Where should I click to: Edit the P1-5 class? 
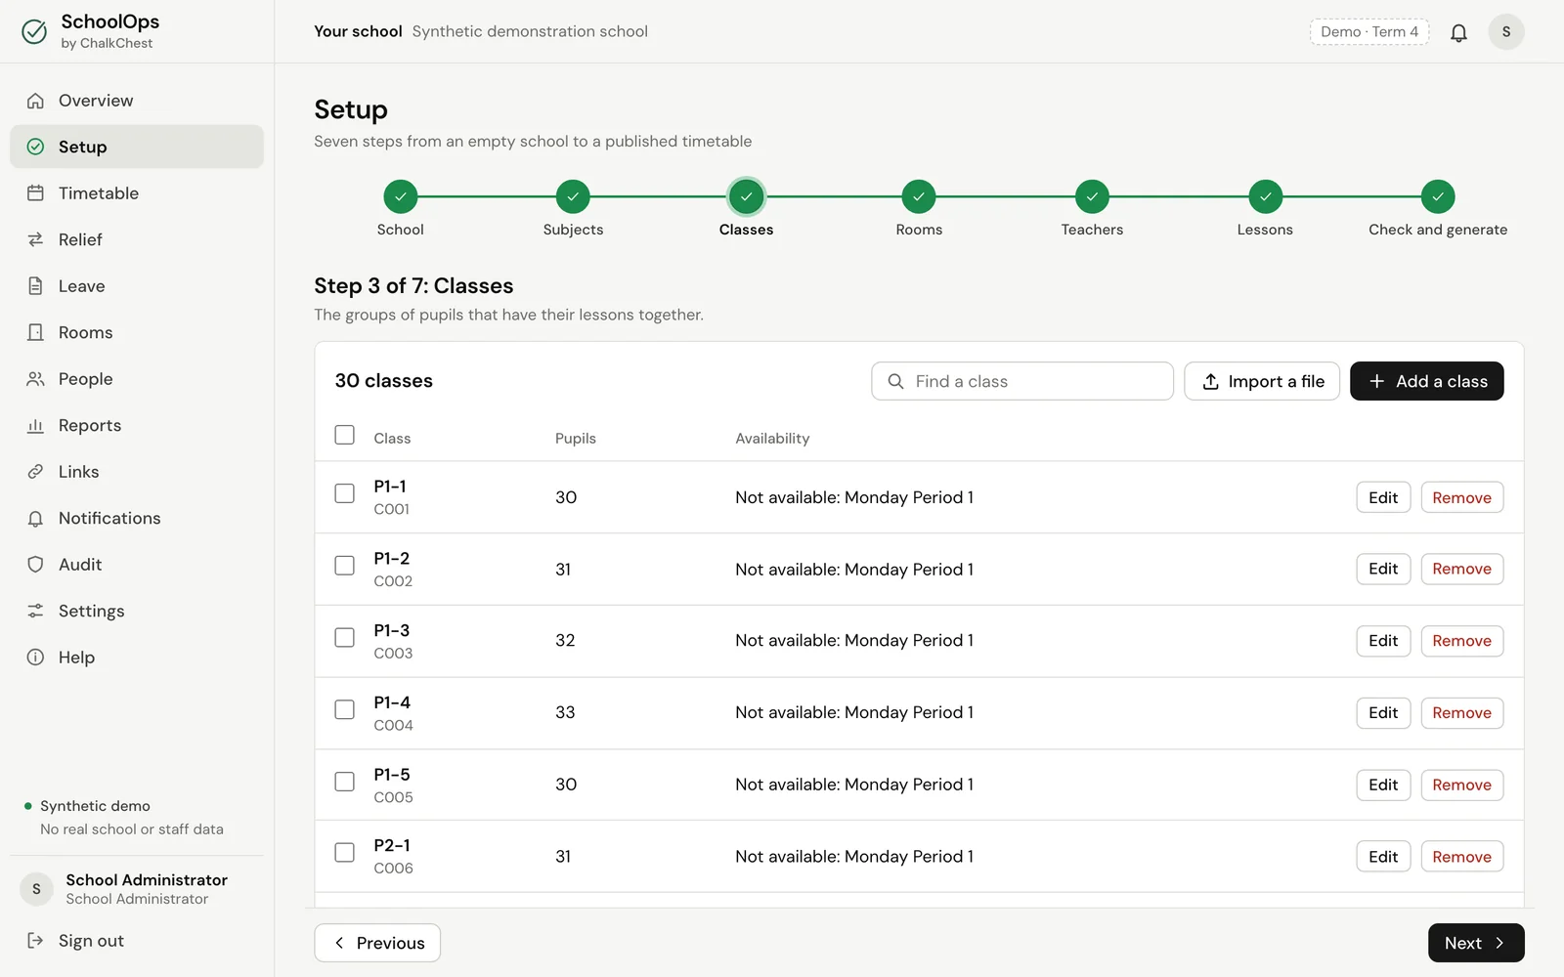(x=1383, y=785)
